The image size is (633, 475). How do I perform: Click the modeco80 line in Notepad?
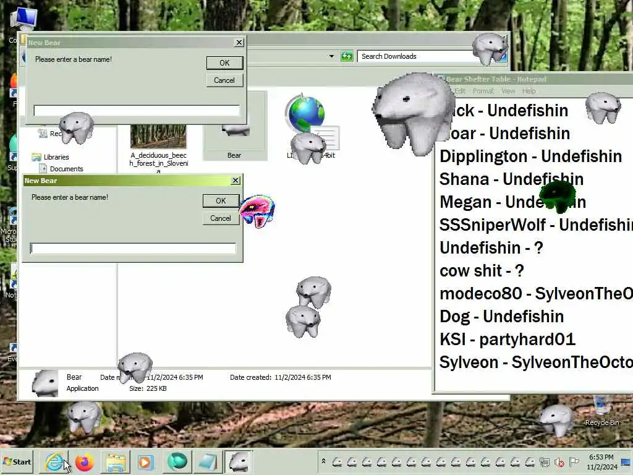pos(536,294)
